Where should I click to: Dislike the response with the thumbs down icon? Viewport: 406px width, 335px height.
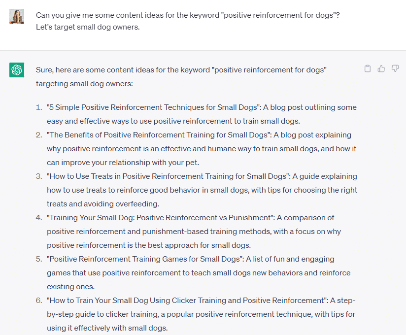click(x=395, y=68)
